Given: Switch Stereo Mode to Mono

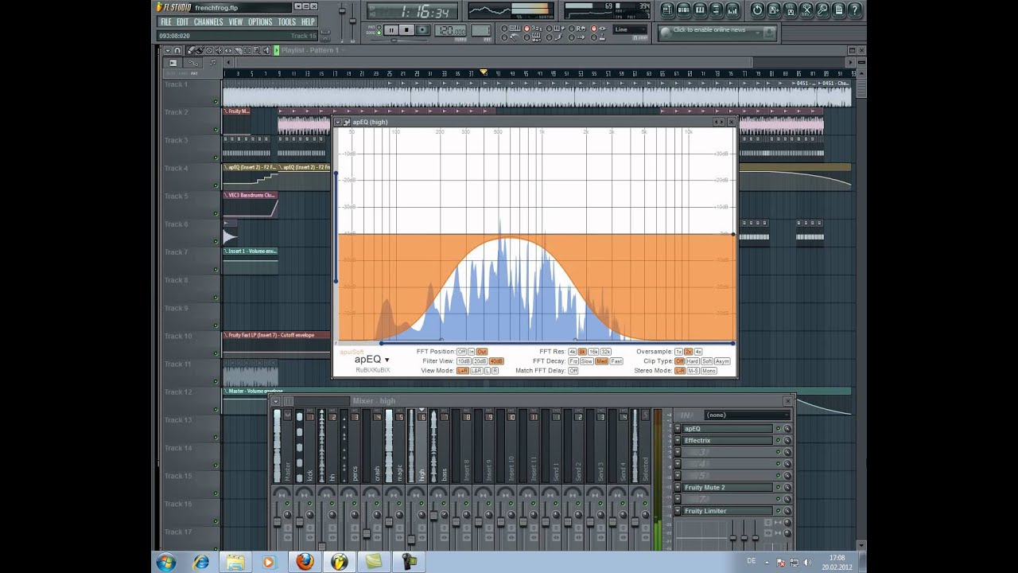Looking at the screenshot, I should [x=709, y=371].
